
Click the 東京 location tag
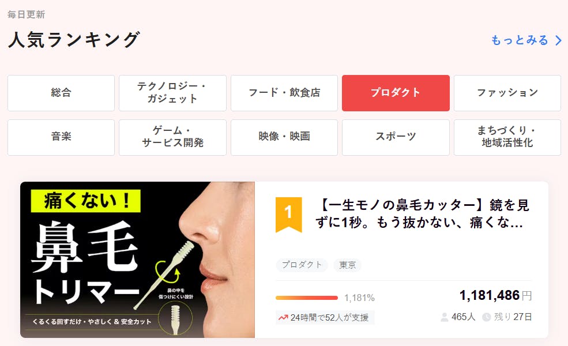[x=347, y=265]
